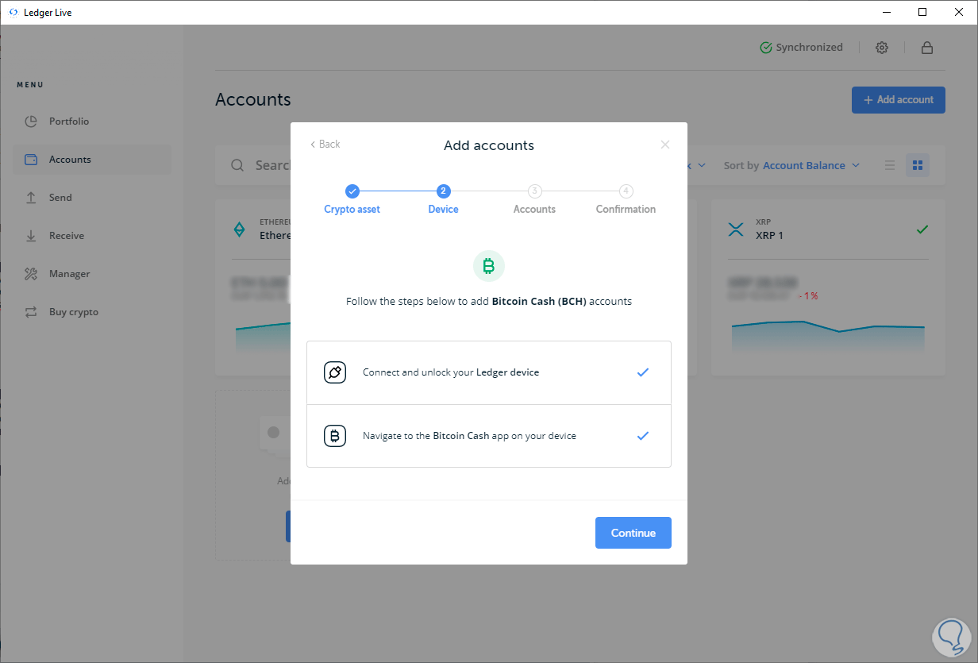Click the Bitcoin Cash app row icon
The image size is (978, 663).
point(335,436)
